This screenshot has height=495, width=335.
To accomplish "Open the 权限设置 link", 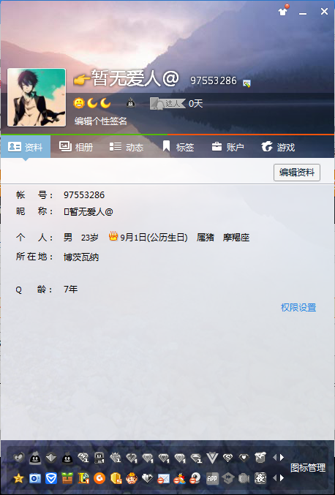I will (298, 307).
